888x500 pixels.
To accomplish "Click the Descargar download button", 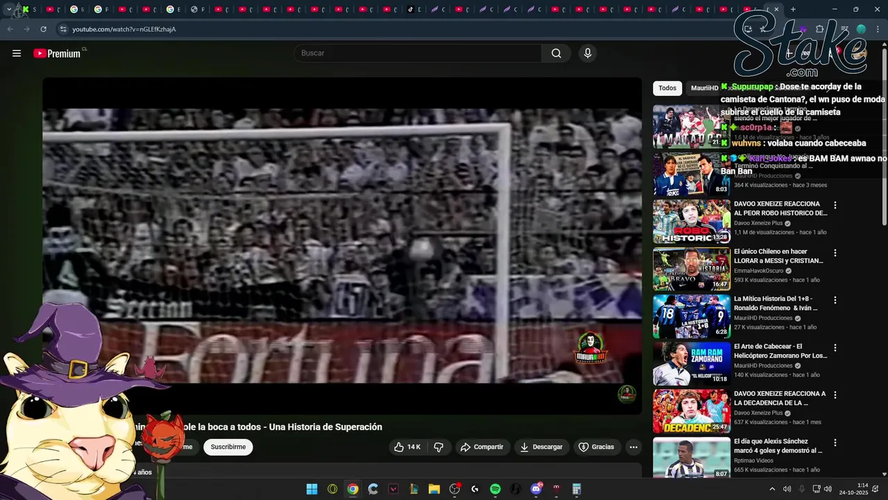I will coord(541,447).
